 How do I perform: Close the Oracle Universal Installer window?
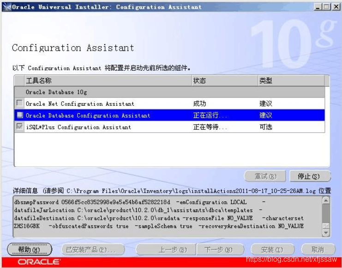(x=336, y=7)
